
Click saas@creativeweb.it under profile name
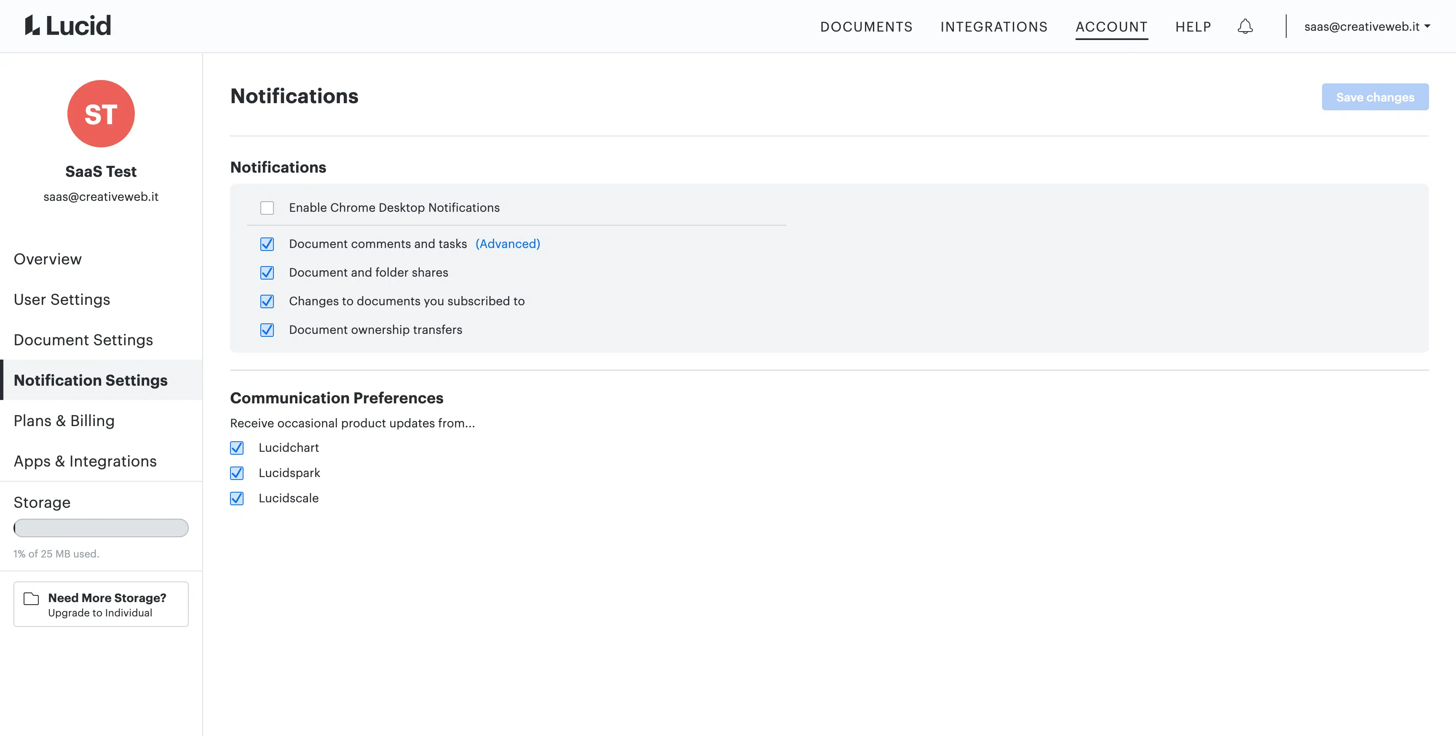(x=101, y=197)
